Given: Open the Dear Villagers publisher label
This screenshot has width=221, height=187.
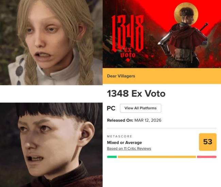Looking at the screenshot, I should pos(121,76).
